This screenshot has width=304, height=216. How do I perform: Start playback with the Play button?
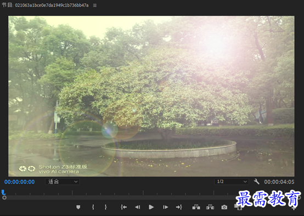tap(151, 207)
